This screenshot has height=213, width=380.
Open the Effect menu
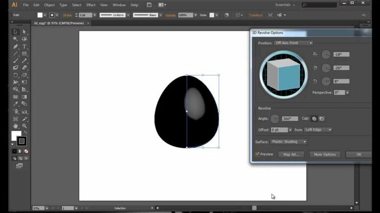[91, 5]
